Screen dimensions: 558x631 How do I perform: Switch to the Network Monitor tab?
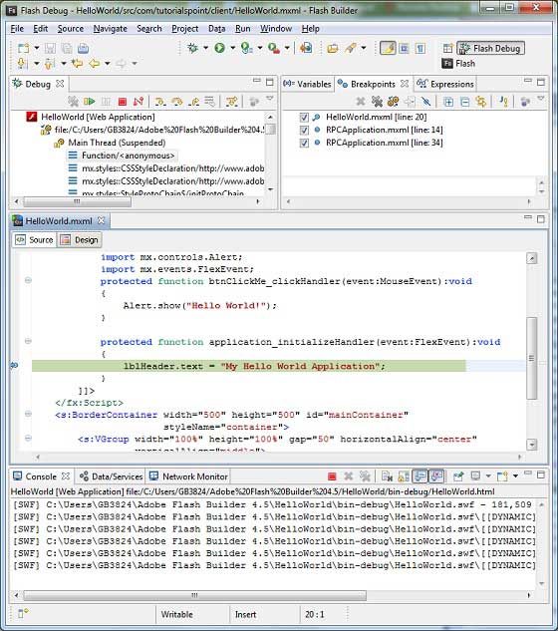188,476
